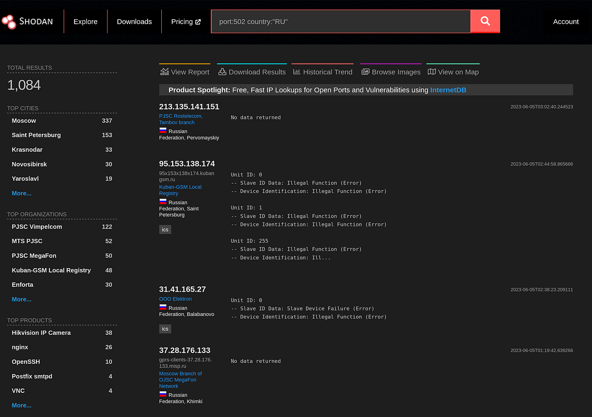Expand More... under Top Products
This screenshot has width=592, height=417.
pos(22,405)
